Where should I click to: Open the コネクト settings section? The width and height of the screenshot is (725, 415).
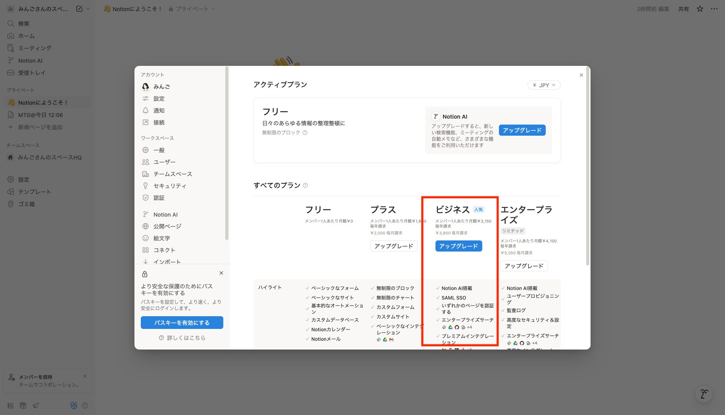tap(164, 250)
